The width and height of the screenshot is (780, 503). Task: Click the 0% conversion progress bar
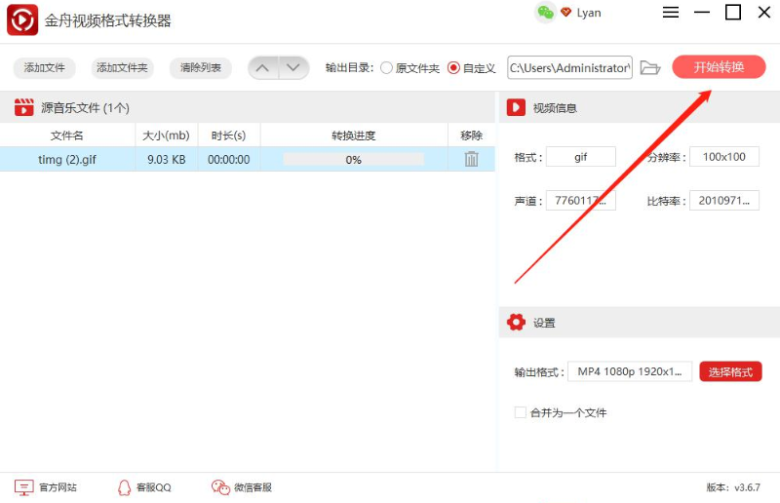pos(353,159)
